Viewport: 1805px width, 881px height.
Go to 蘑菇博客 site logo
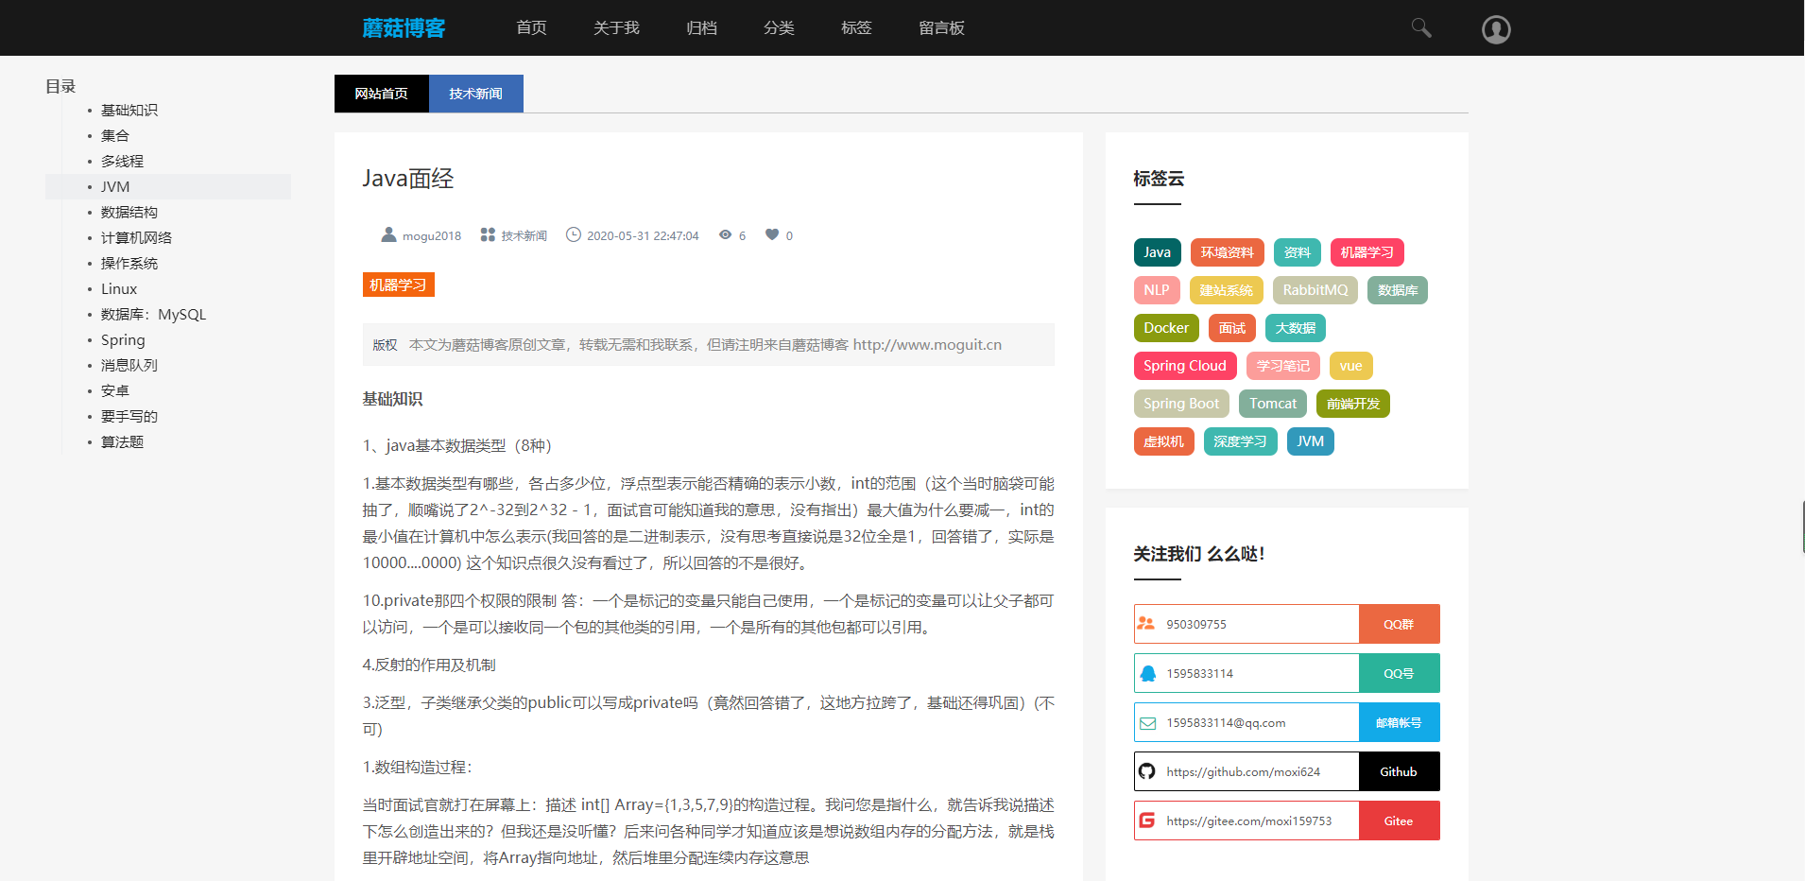click(x=404, y=28)
